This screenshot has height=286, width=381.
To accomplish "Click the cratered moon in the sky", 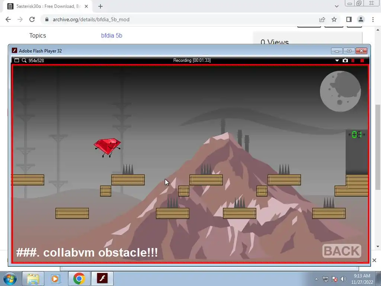I will 340,91.
